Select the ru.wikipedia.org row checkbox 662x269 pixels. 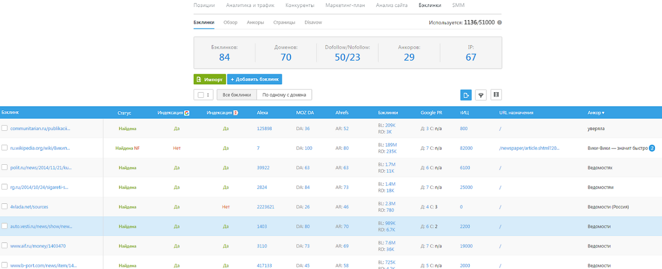tap(4, 148)
